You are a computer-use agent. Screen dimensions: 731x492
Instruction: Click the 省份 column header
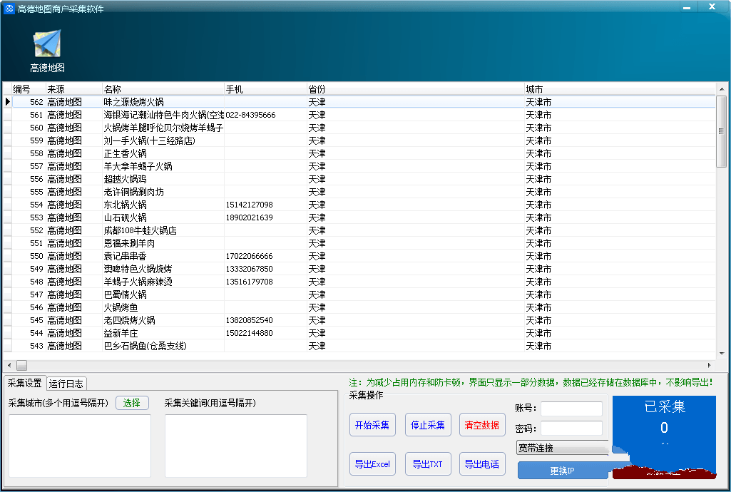pos(416,89)
